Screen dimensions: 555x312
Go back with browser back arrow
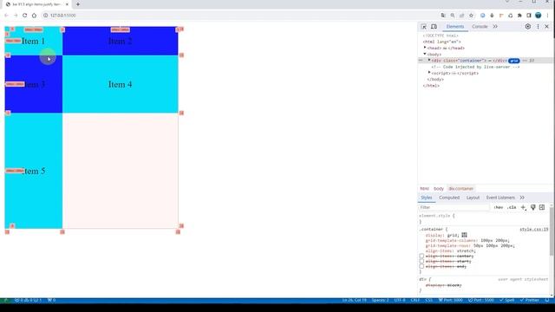click(6, 16)
